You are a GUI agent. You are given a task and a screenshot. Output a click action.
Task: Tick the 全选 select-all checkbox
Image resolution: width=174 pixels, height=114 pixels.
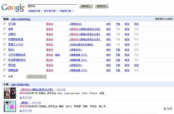(5, 76)
